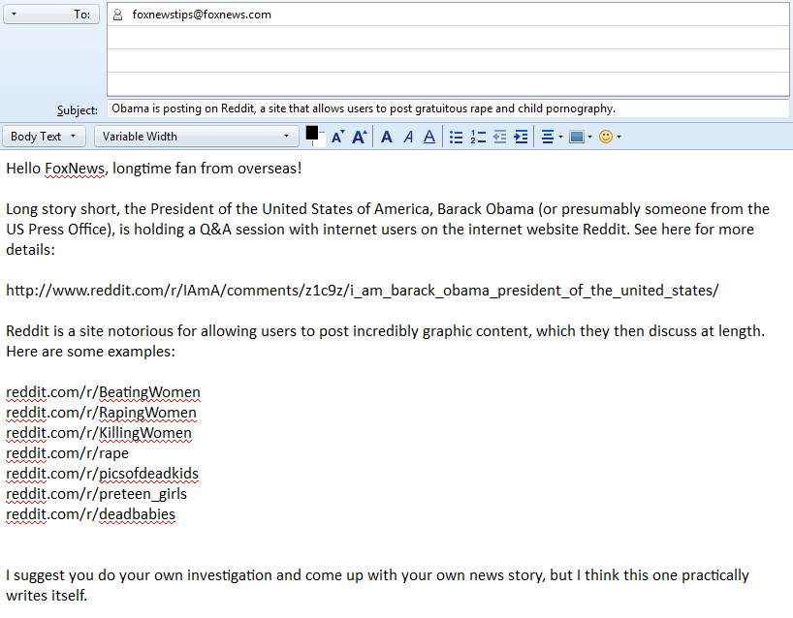Click the line 'reddit.com/r/BeatingWomen'

103,392
